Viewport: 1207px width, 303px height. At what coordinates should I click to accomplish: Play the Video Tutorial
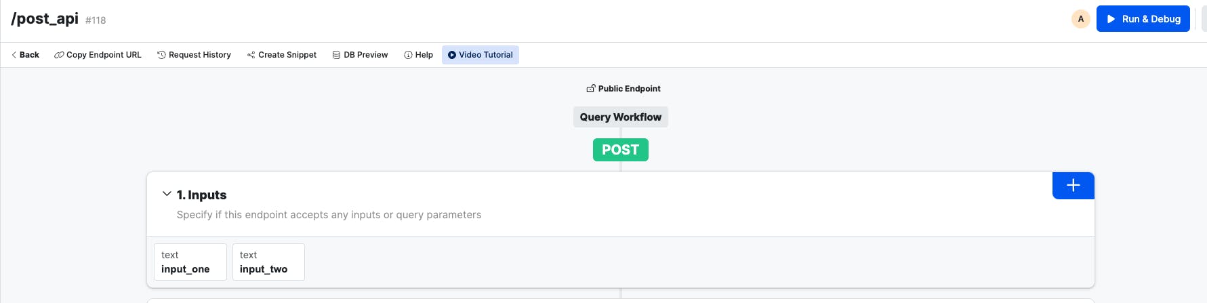pos(480,55)
